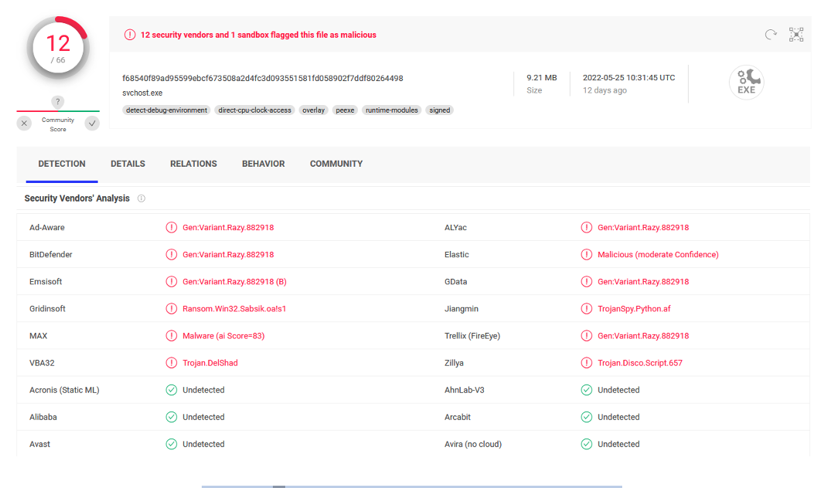Click the runtime-modules tag
Screen dimensions: 817x488
[392, 110]
